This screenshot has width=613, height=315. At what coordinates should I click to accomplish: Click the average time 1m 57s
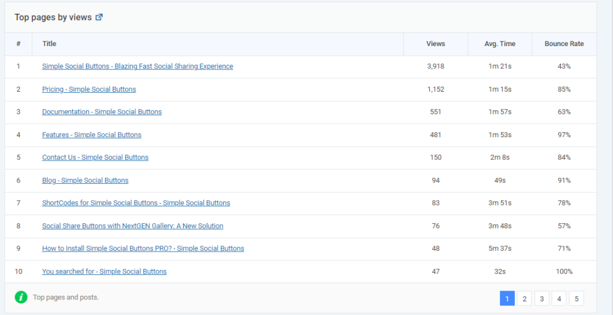[x=500, y=112]
